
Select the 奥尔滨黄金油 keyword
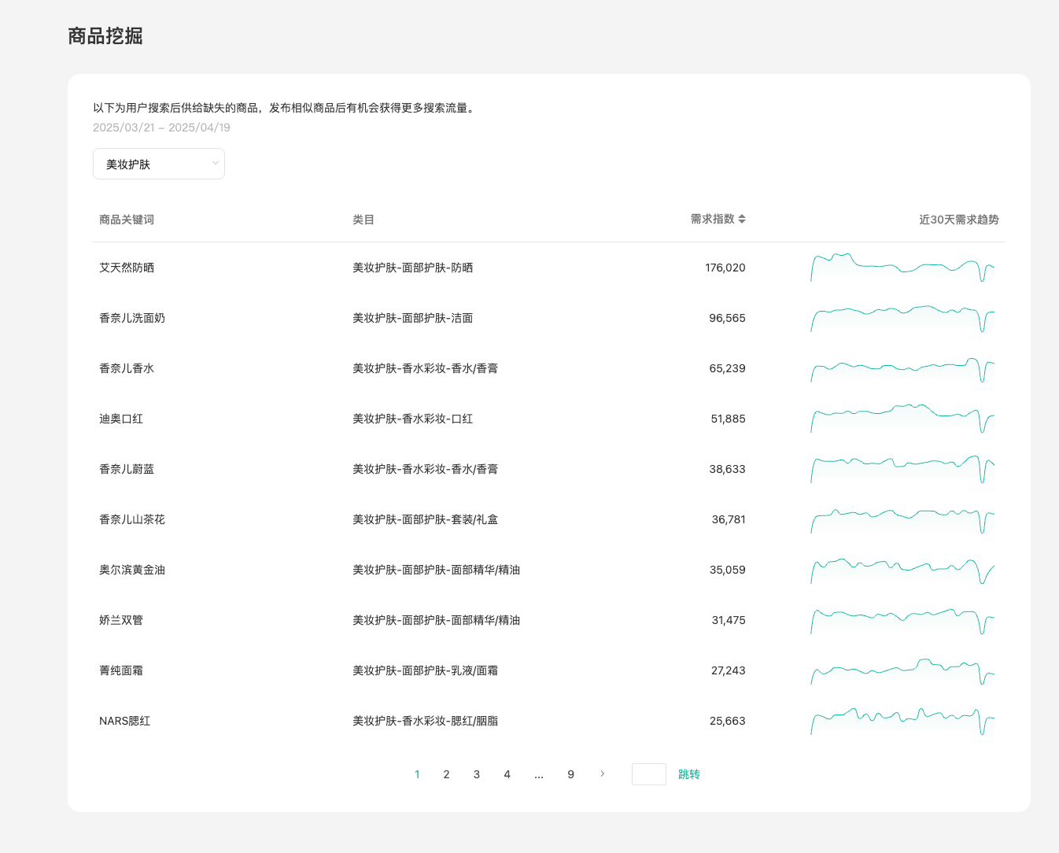click(x=132, y=570)
